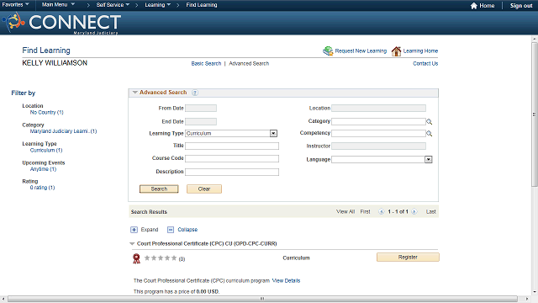Click the Home icon in header
The height and width of the screenshot is (303, 538).
pos(474,6)
